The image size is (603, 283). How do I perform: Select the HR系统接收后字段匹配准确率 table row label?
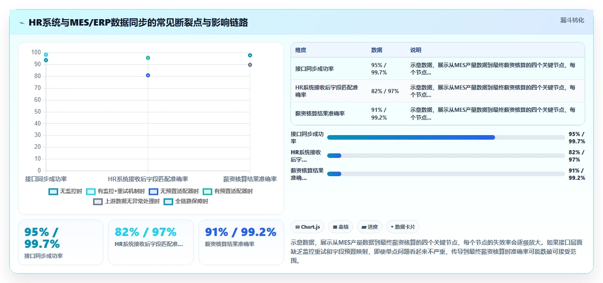[327, 91]
